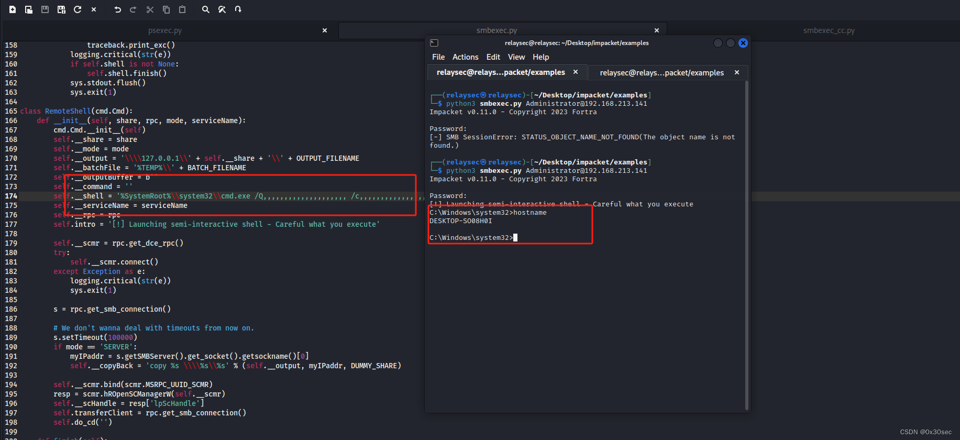Image resolution: width=960 pixels, height=440 pixels.
Task: Click the terminal window icon in title bar
Action: pyautogui.click(x=434, y=43)
